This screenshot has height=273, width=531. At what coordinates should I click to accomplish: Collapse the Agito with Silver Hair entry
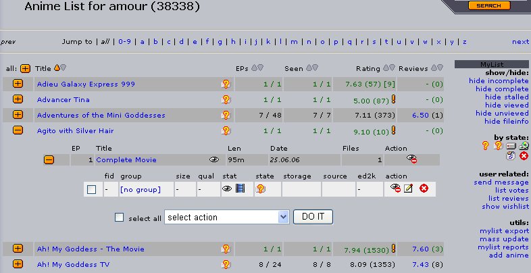pos(18,130)
